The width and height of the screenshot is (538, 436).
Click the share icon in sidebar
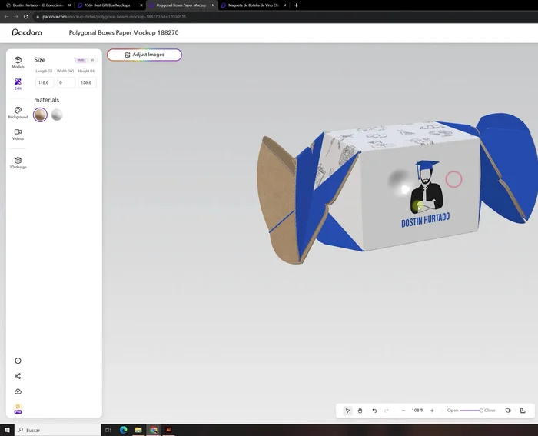coord(18,376)
